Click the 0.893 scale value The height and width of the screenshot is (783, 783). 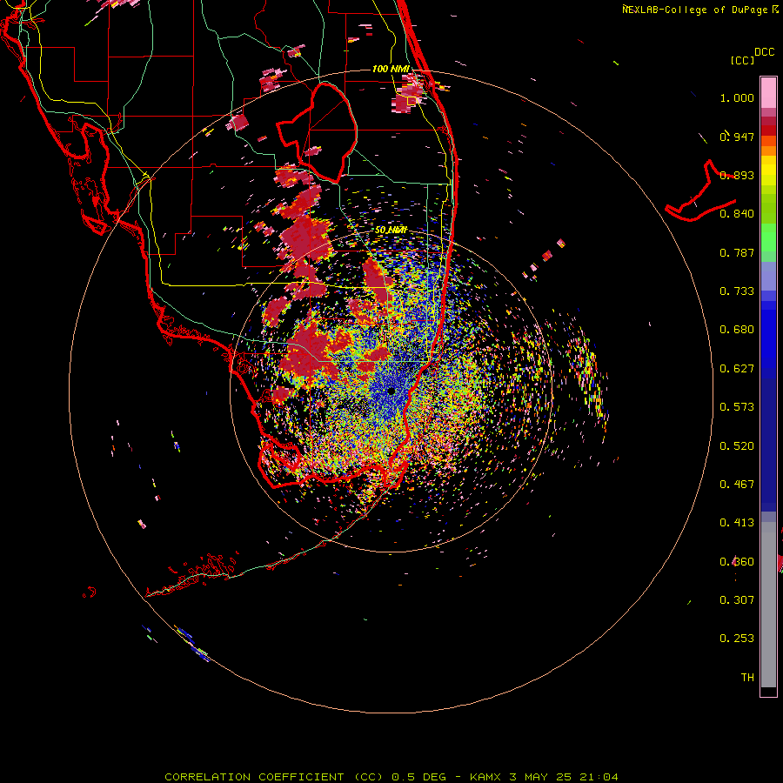pos(737,175)
